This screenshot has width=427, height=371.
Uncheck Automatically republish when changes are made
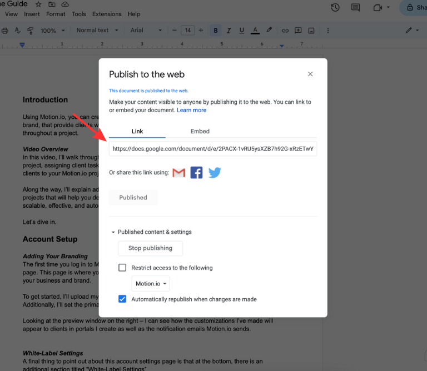click(x=122, y=299)
